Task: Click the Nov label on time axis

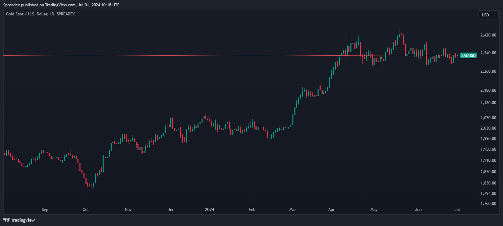Action: (x=128, y=210)
